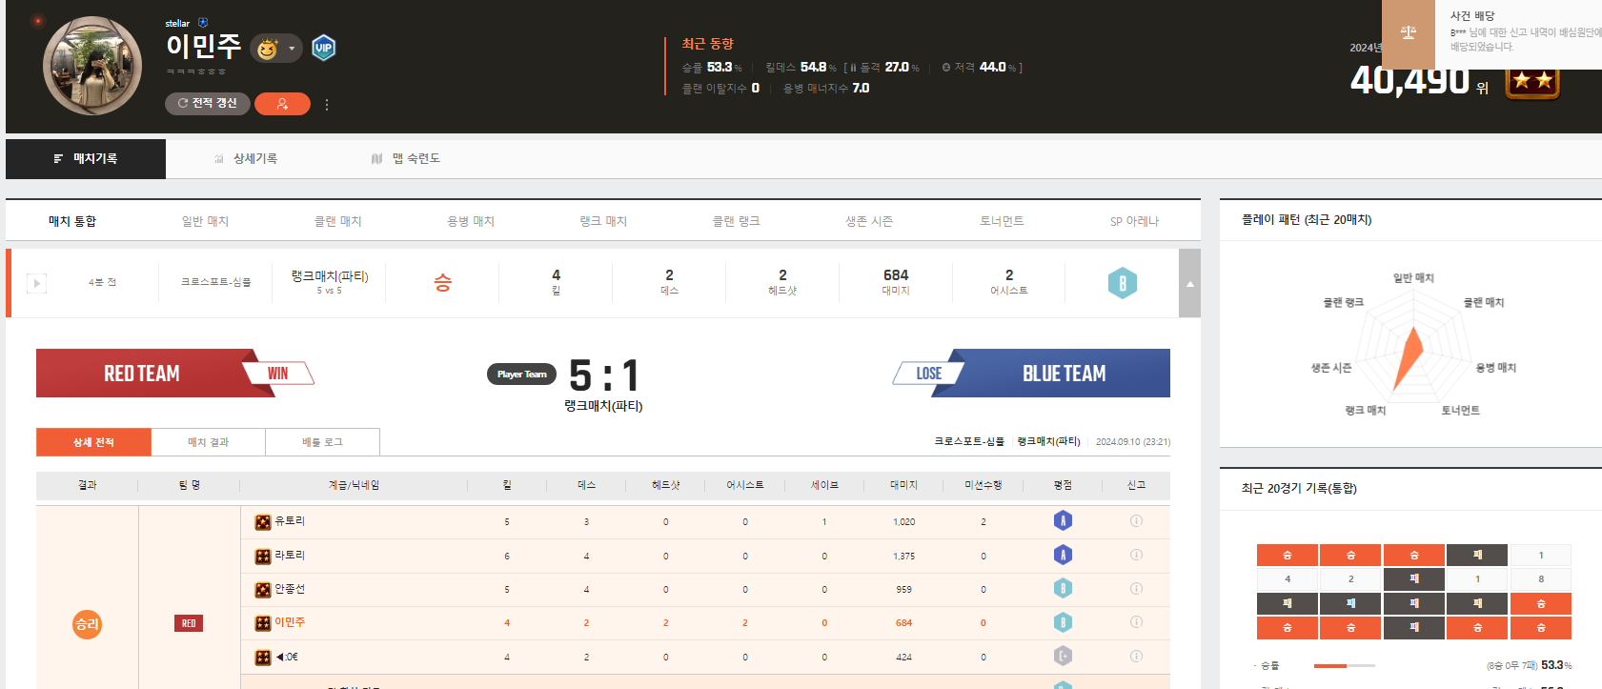Click the 전적 갱신 refresh button
Viewport: 1602px width, 689px height.
pos(207,104)
